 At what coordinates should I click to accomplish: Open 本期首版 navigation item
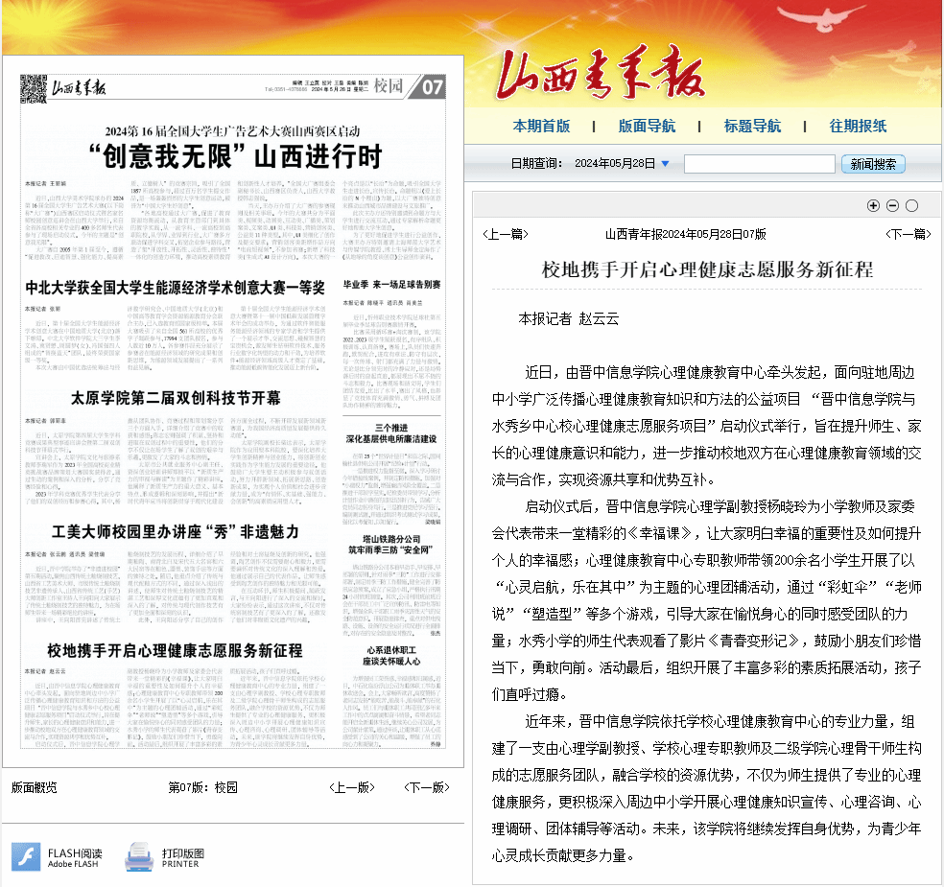(x=541, y=126)
